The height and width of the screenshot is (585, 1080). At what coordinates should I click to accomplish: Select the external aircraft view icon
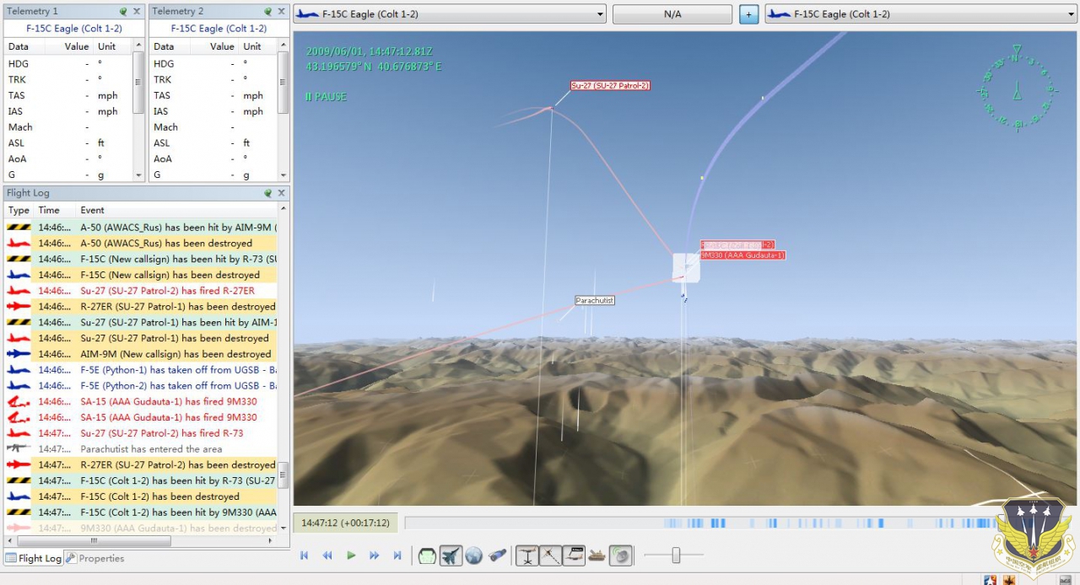pos(451,555)
